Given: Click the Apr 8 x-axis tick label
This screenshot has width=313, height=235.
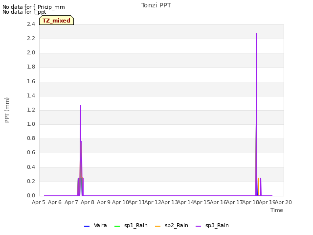Looking at the screenshot, I should [88, 202].
